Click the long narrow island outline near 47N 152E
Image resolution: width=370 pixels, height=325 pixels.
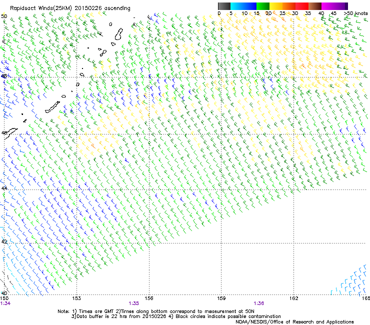pos(52,107)
